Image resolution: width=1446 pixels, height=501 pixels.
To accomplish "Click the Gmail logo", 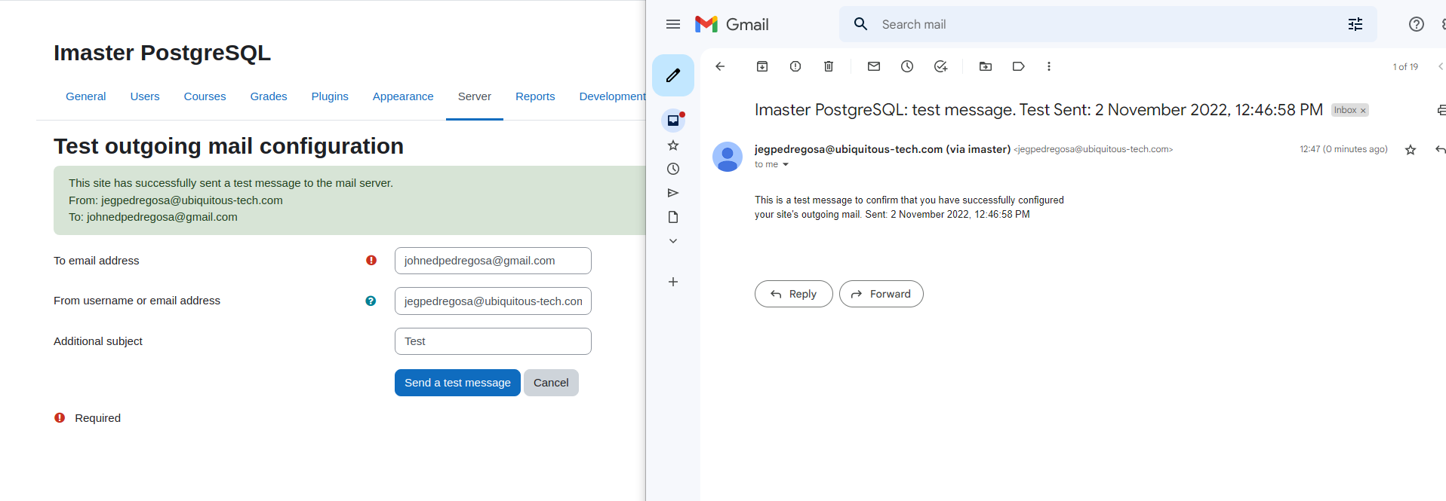I will (731, 24).
